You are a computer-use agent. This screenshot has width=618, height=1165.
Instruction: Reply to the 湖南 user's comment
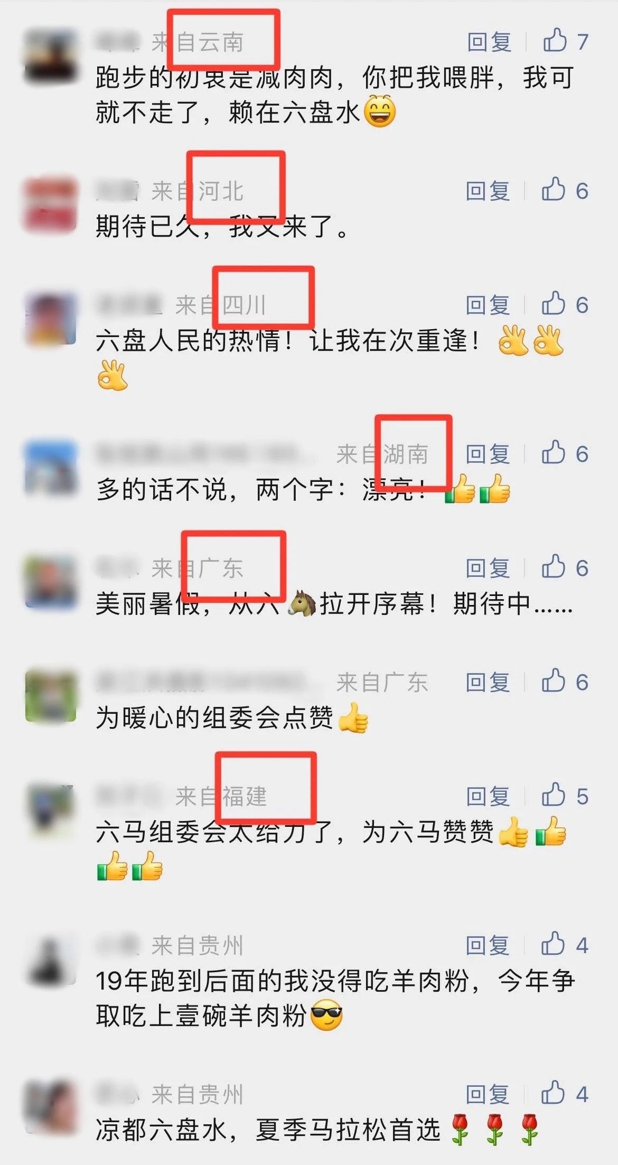[488, 454]
